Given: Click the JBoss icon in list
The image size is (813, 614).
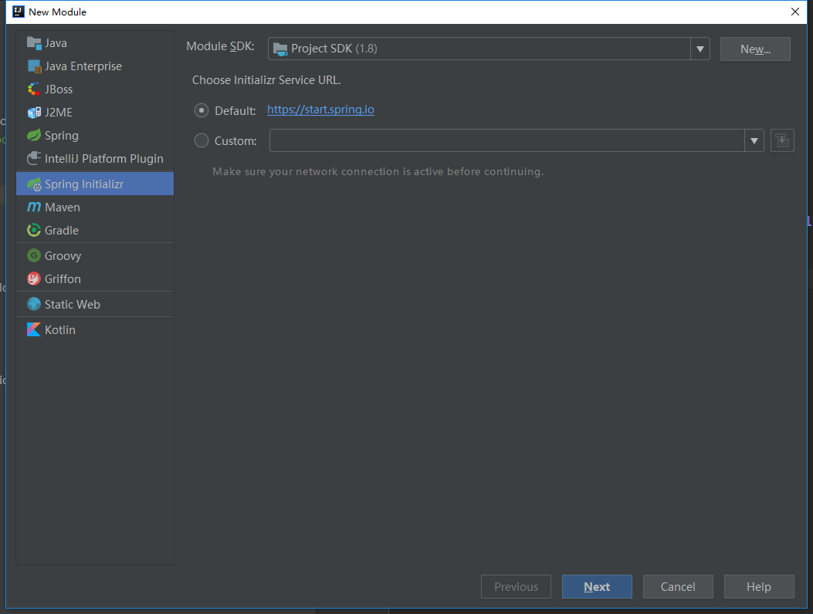Looking at the screenshot, I should (x=34, y=89).
